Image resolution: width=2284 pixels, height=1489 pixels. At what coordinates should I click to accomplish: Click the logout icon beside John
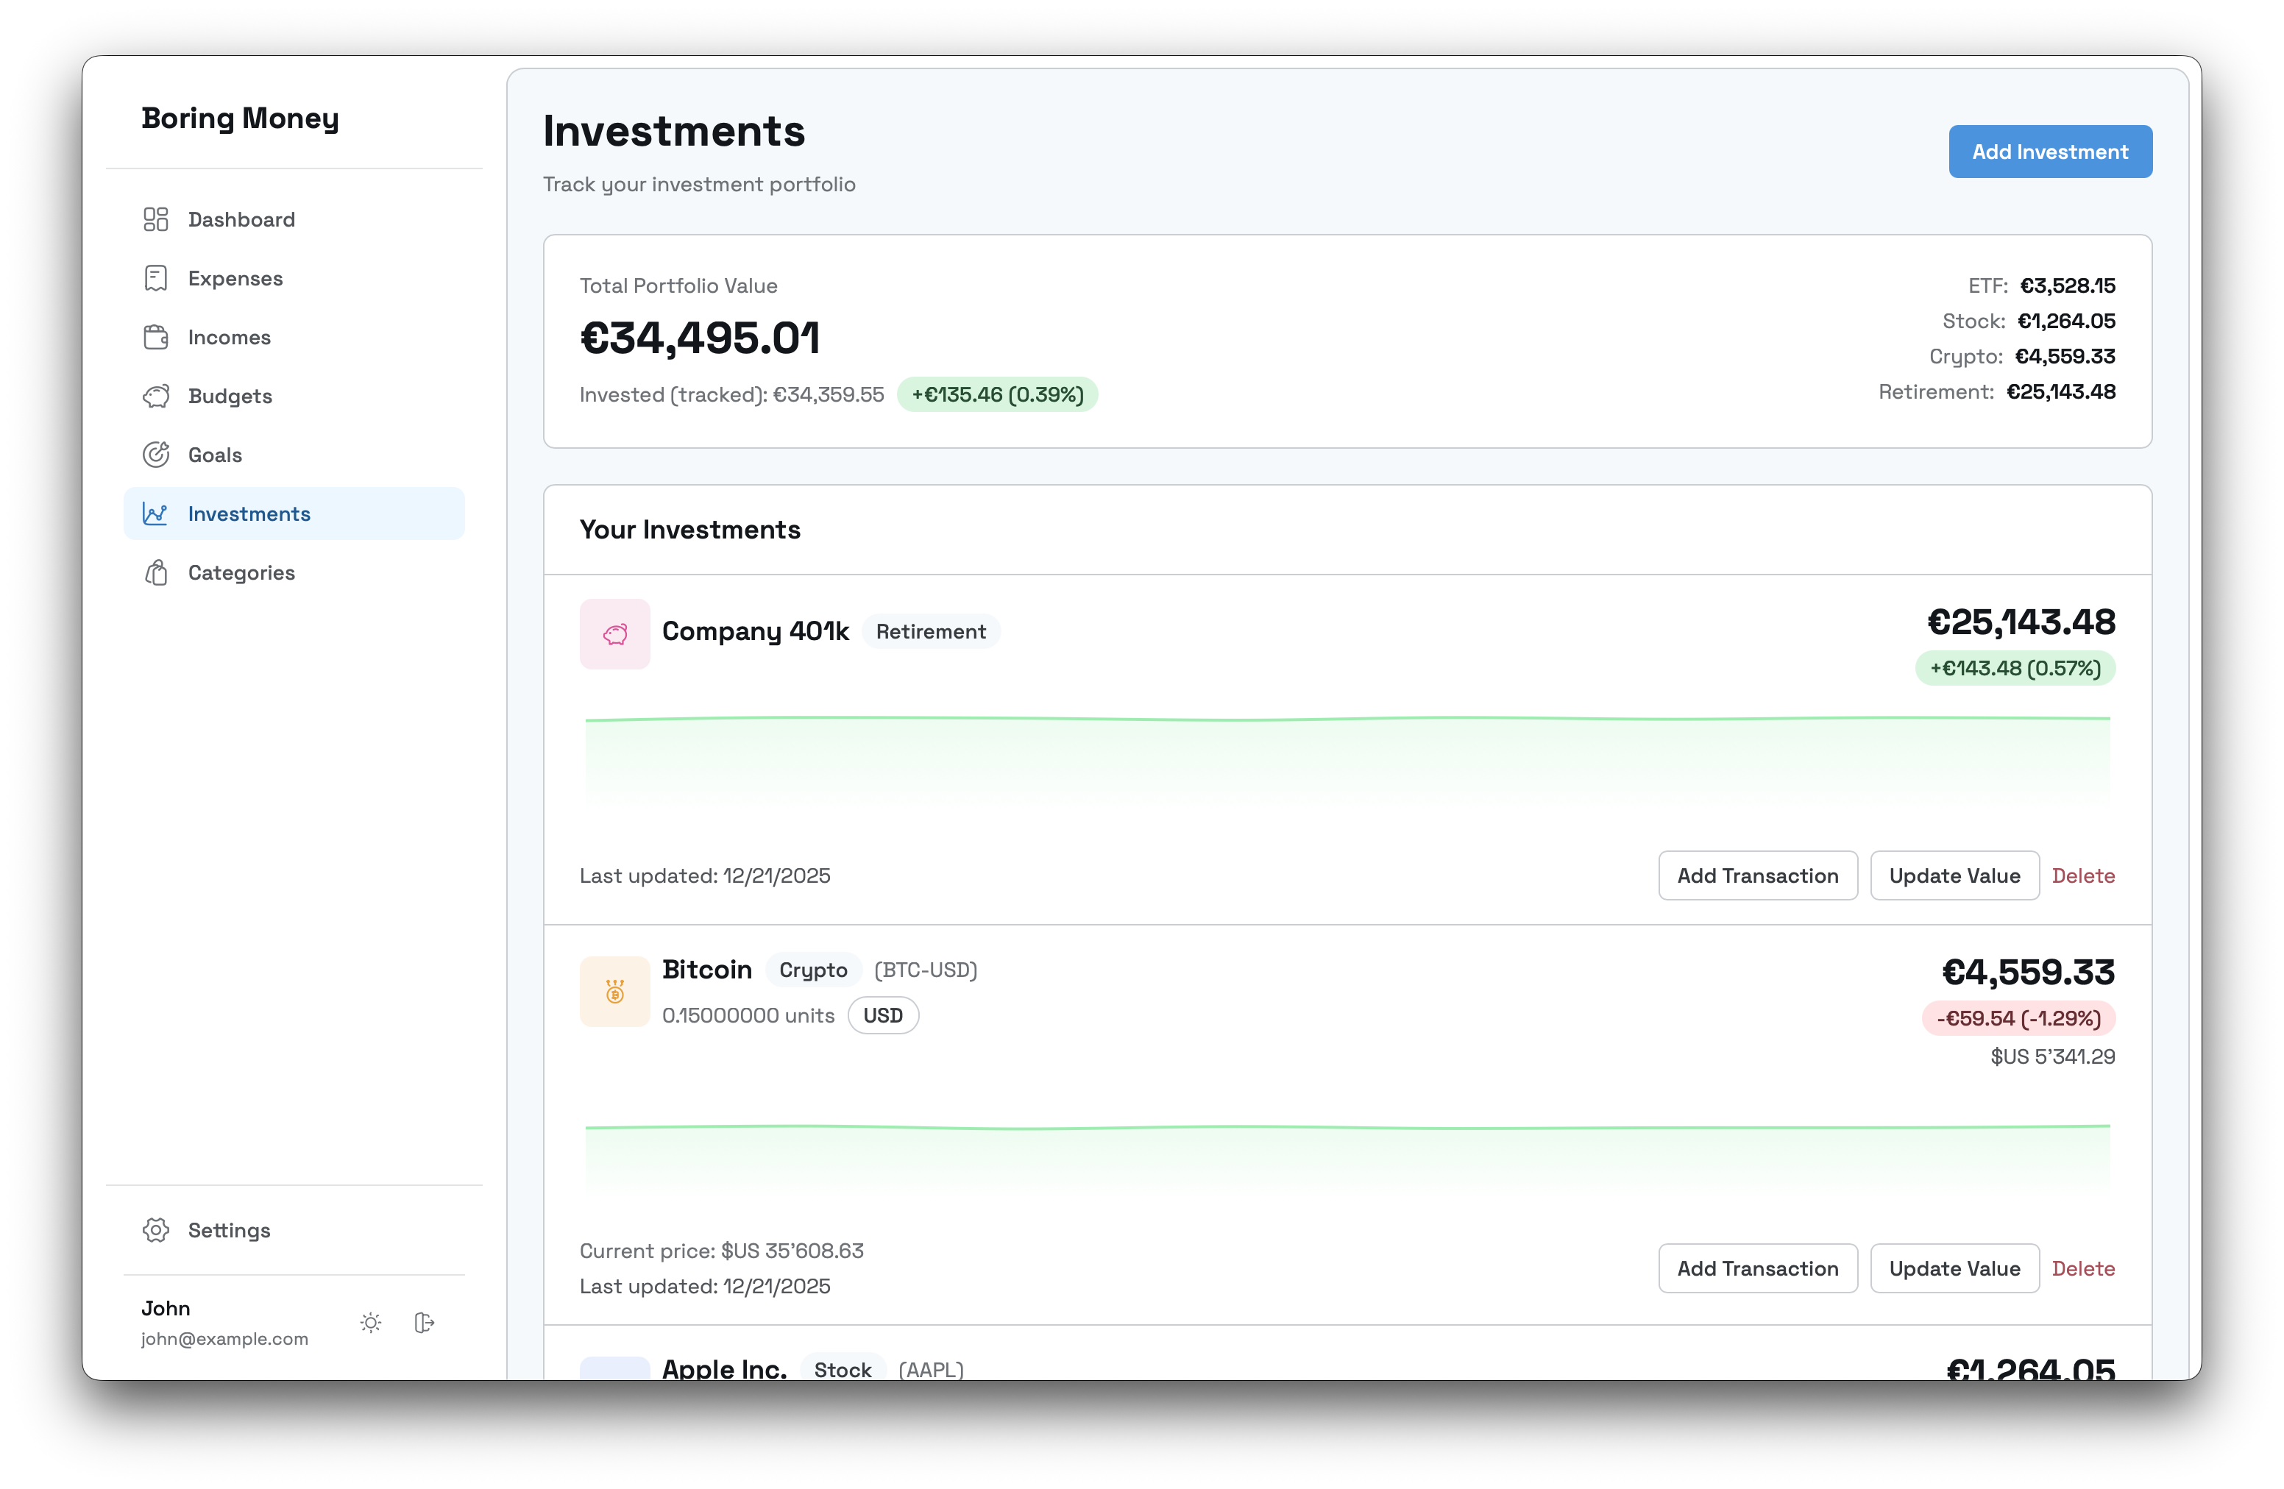click(424, 1323)
